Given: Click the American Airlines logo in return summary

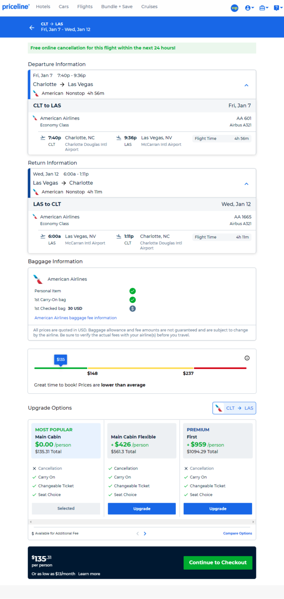Looking at the screenshot, I should click(x=36, y=192).
